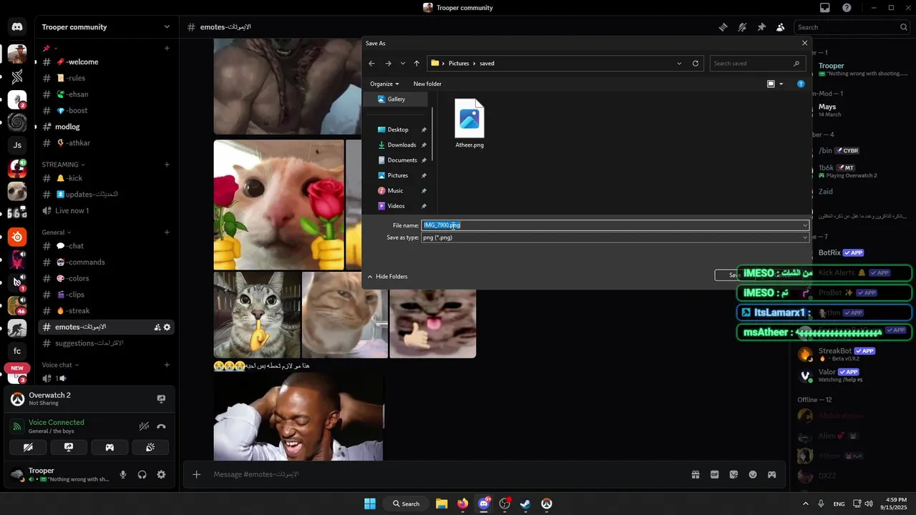This screenshot has width=916, height=515.
Task: Open Windows Start button on taskbar
Action: [x=370, y=504]
